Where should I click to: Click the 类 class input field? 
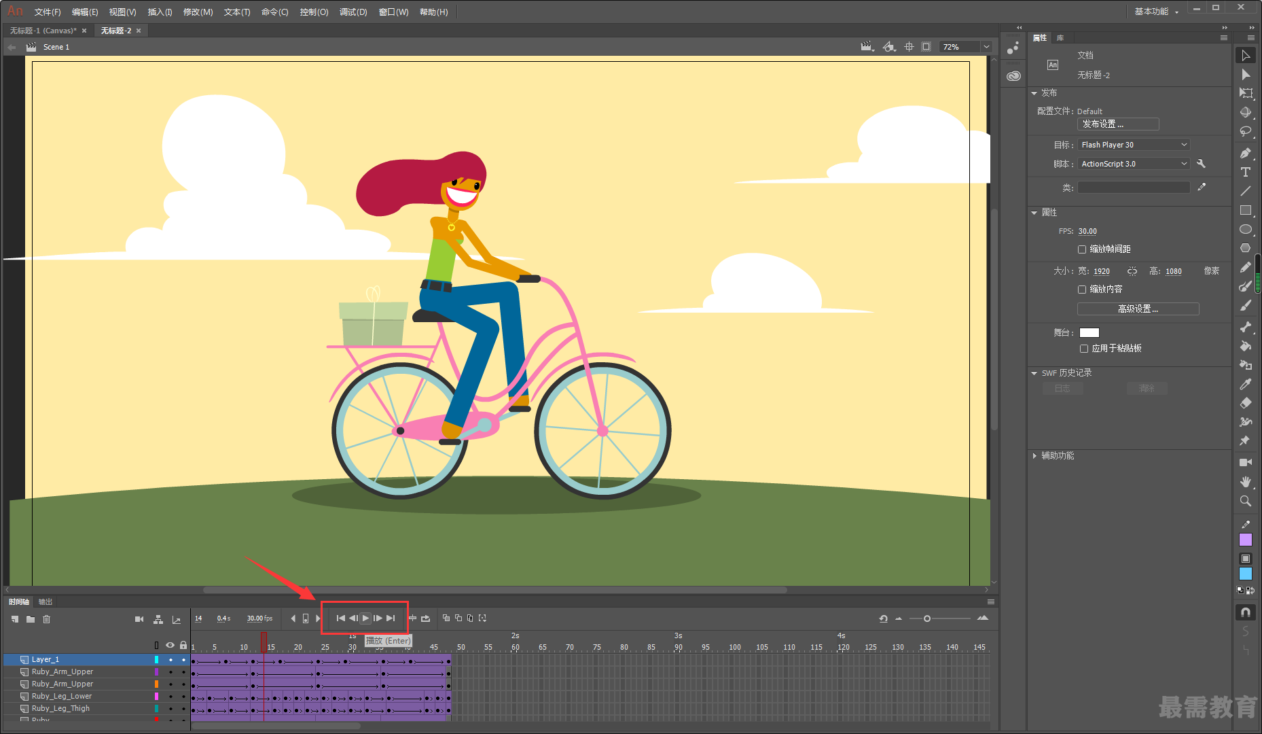[x=1134, y=188]
